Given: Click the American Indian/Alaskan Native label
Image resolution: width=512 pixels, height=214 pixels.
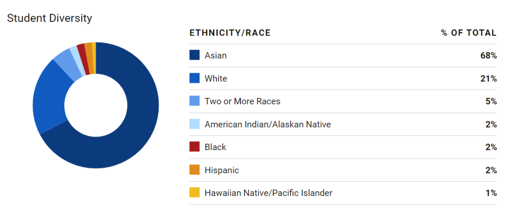Looking at the screenshot, I should 268,125.
